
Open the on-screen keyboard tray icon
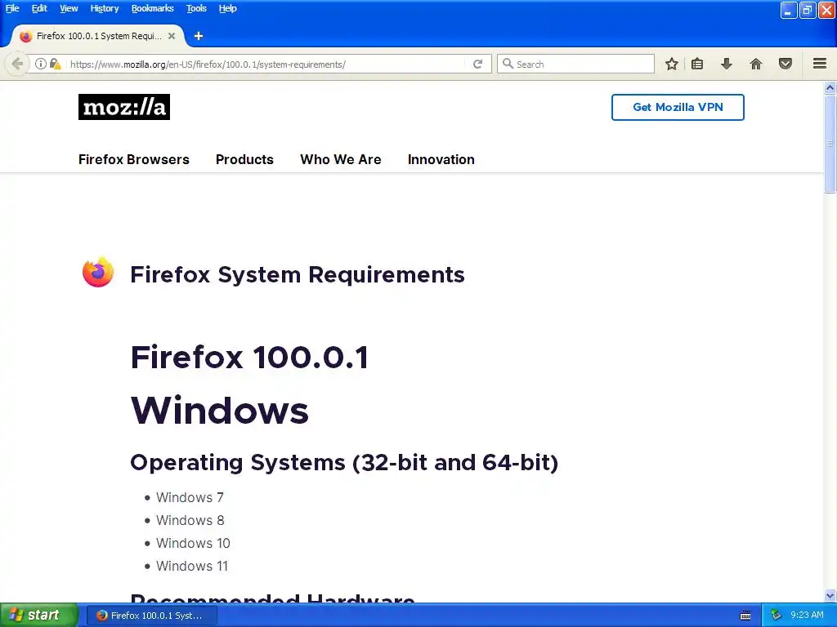[x=745, y=616]
